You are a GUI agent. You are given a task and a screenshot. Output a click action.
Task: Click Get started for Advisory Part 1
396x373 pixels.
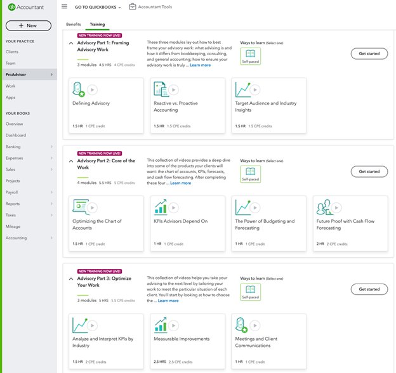point(369,53)
